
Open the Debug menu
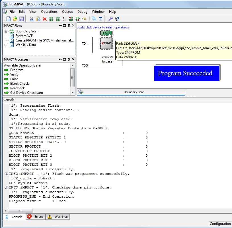click(82, 12)
